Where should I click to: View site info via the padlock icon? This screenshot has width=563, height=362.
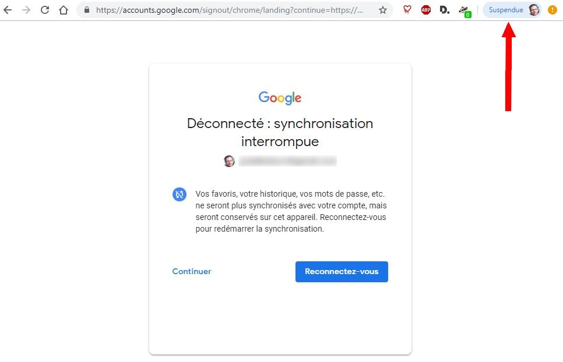click(87, 10)
